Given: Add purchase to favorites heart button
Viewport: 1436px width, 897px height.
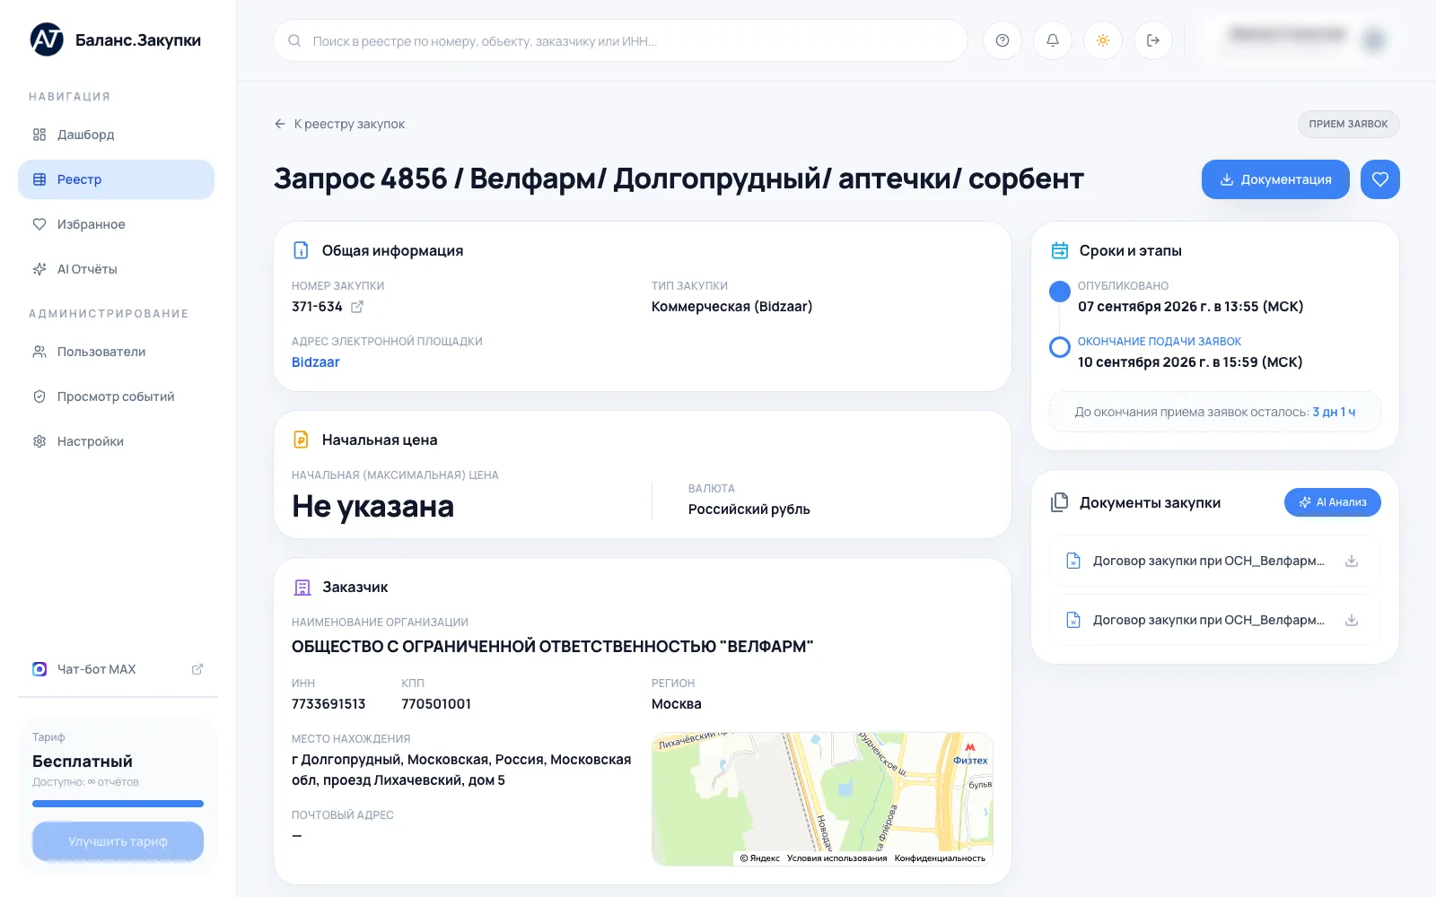Looking at the screenshot, I should 1380,179.
